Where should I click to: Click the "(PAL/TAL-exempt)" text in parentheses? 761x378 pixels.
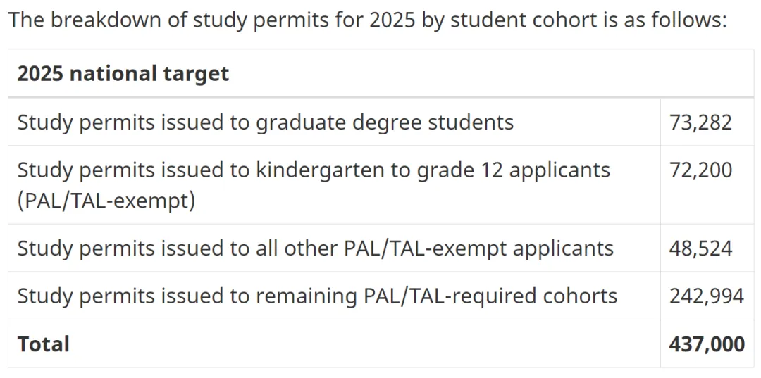[x=106, y=201]
